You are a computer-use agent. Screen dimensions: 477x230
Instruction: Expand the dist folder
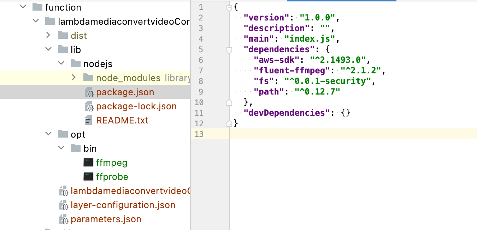[48, 35]
